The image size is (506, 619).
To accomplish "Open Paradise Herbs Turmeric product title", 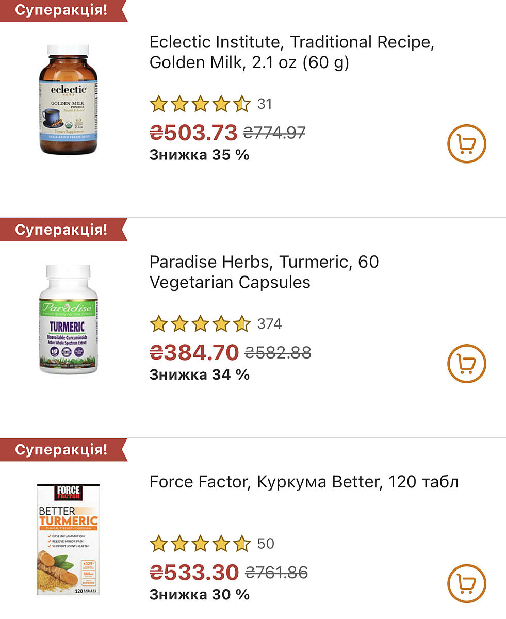I will coord(264,272).
